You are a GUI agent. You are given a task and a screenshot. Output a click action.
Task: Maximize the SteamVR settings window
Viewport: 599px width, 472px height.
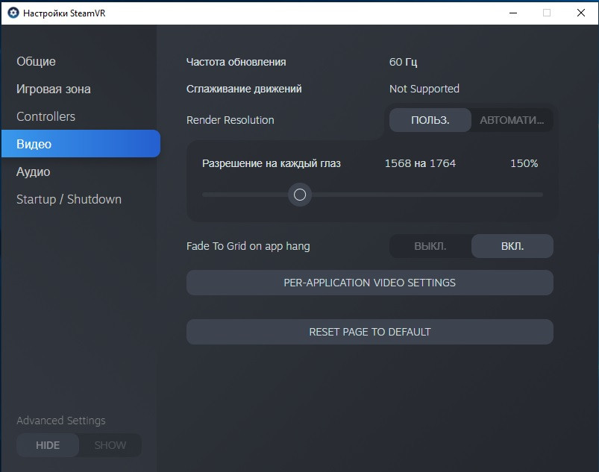pyautogui.click(x=547, y=13)
